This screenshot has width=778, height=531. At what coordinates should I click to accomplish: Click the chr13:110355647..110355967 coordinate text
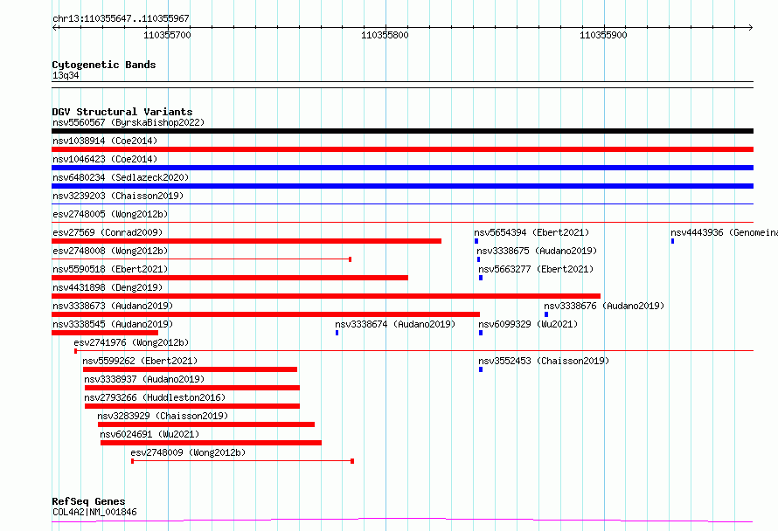[x=121, y=18]
